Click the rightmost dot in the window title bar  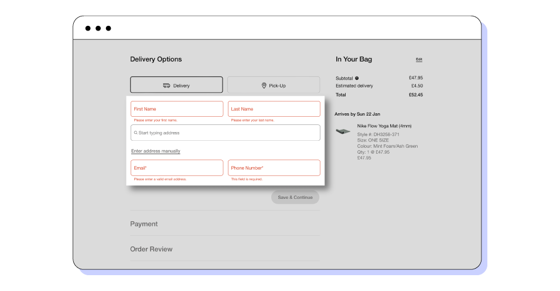[x=108, y=28]
